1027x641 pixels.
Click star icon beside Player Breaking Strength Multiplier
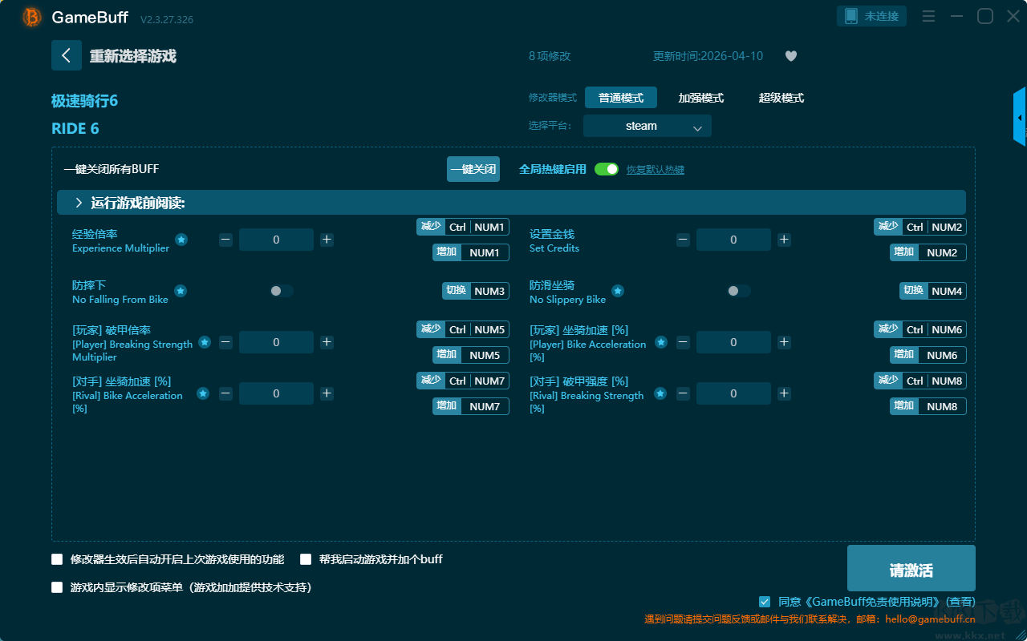(x=205, y=342)
